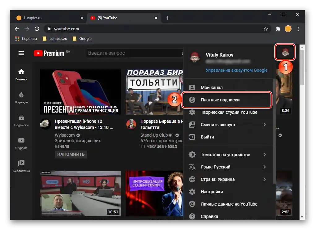The image size is (315, 230).
Task: Open the Главная home icon in sidebar
Action: (x=21, y=74)
